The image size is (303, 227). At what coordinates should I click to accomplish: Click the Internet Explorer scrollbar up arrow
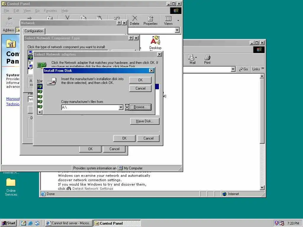click(x=262, y=76)
